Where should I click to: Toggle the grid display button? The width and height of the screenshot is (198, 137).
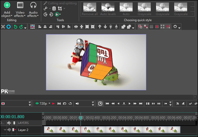click(151, 27)
